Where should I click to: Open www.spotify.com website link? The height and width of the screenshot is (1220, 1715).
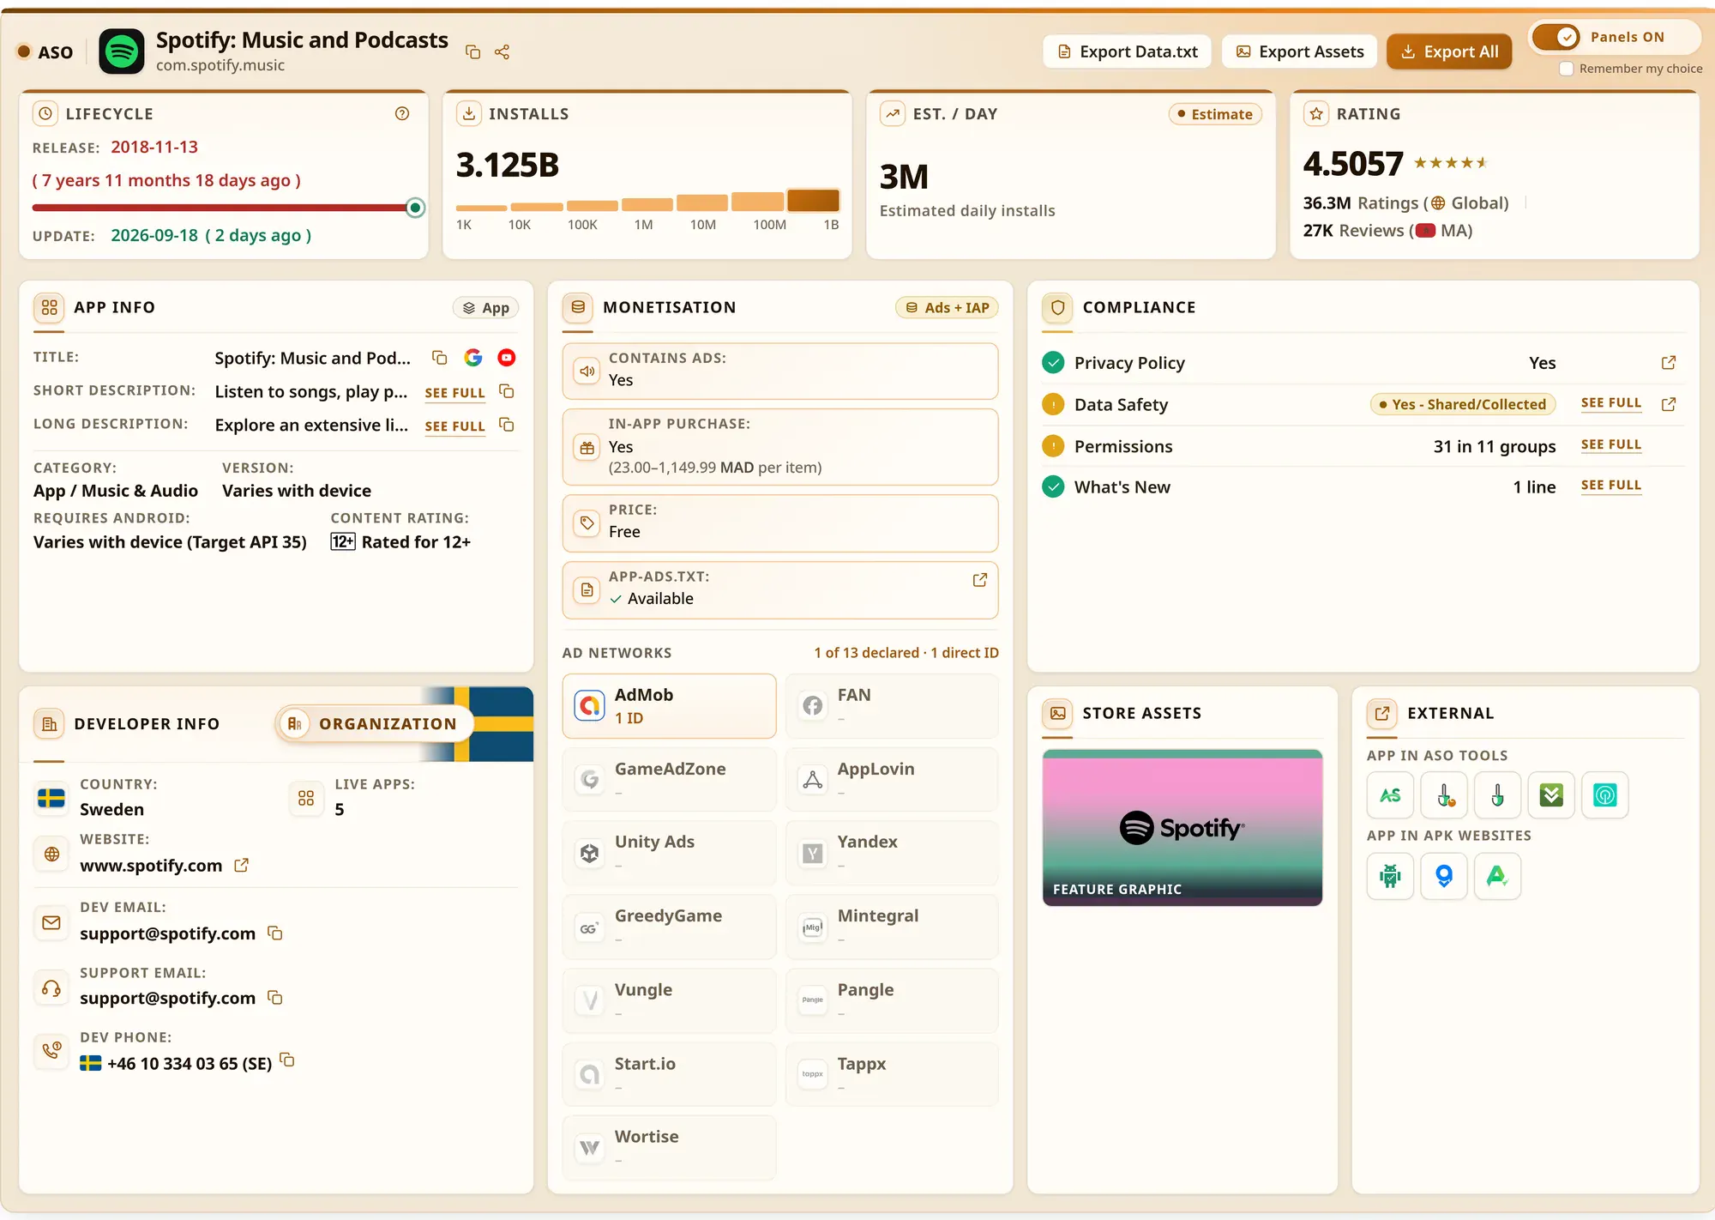click(x=151, y=866)
